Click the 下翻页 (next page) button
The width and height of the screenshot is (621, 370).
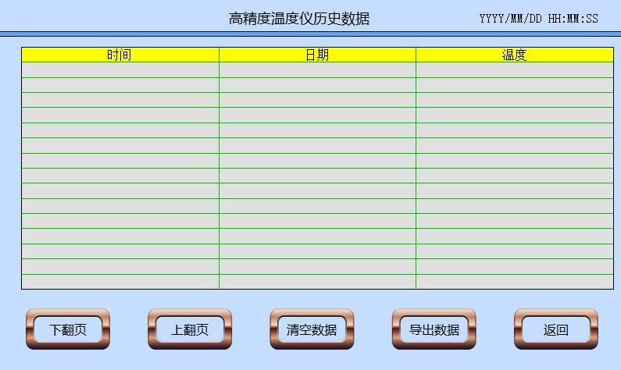[x=68, y=329]
